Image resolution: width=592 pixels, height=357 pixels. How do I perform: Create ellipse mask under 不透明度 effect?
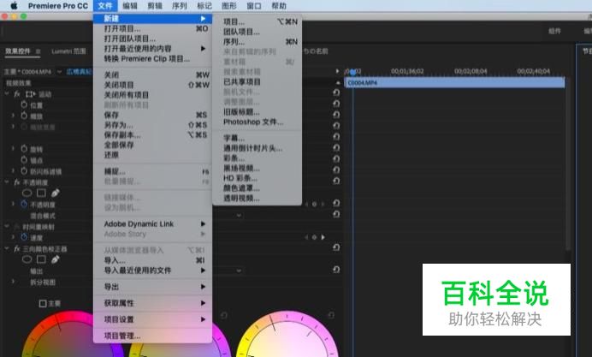point(27,193)
